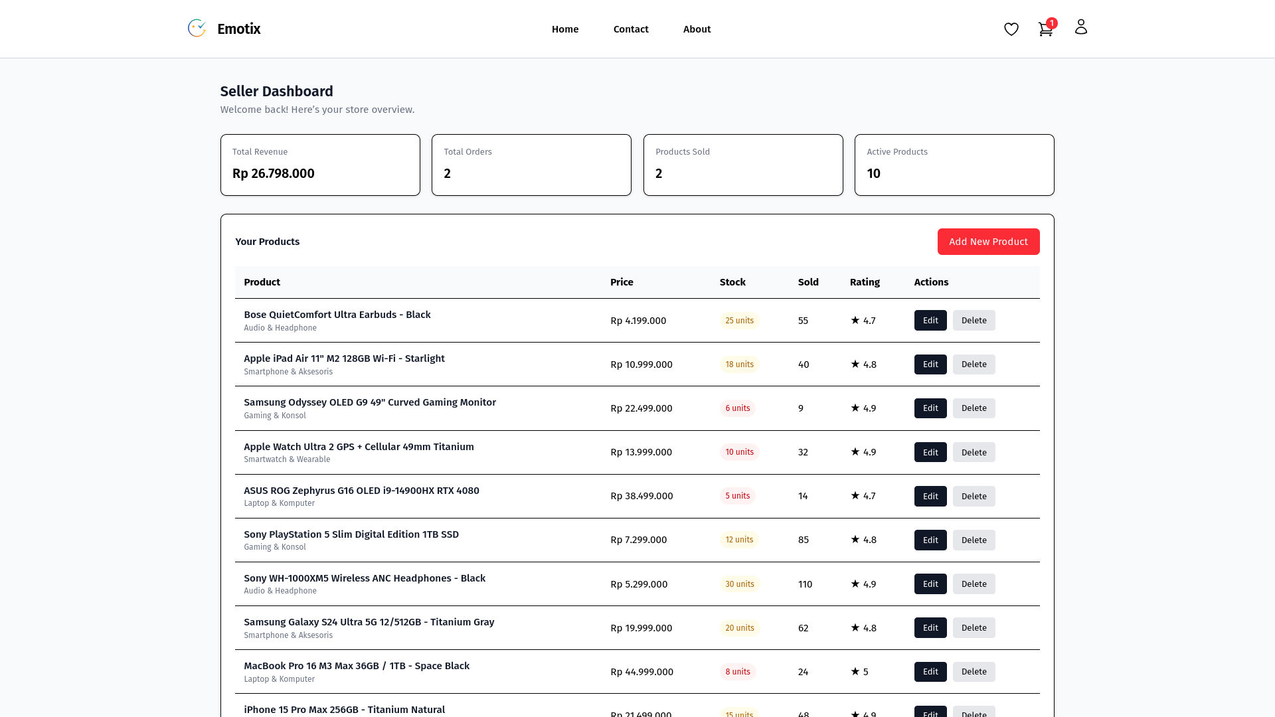The image size is (1275, 717).
Task: Click the Rating column header
Action: (865, 282)
